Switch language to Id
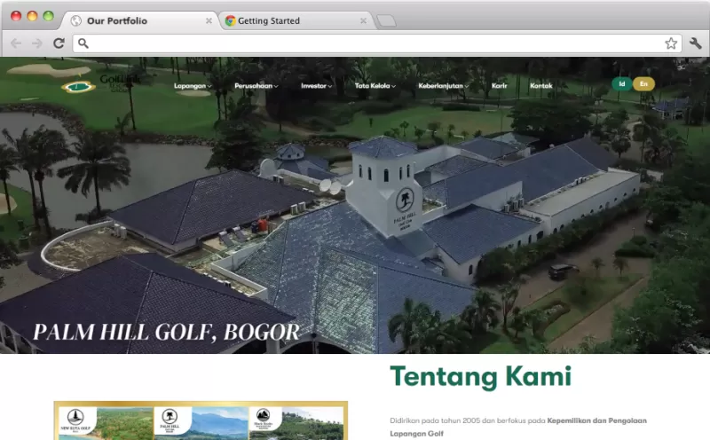 [622, 83]
